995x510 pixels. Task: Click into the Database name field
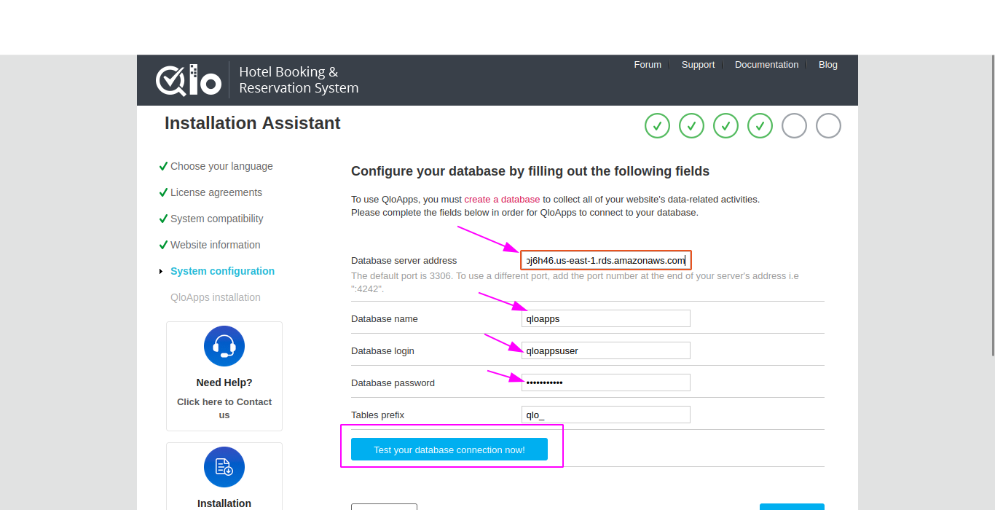tap(606, 318)
